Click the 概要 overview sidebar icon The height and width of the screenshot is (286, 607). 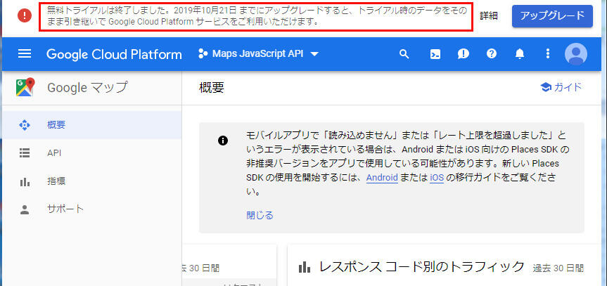(x=25, y=125)
